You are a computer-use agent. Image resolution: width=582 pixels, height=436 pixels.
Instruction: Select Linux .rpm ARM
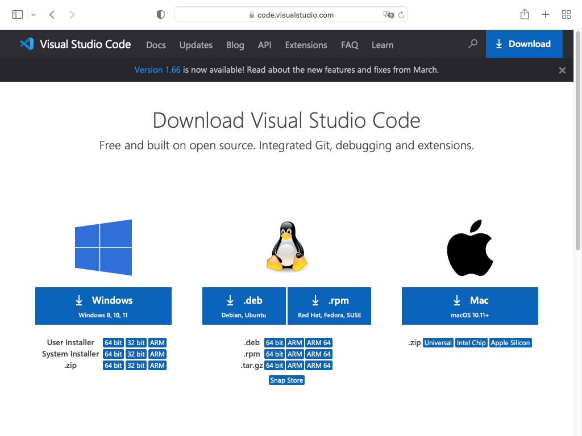point(295,354)
